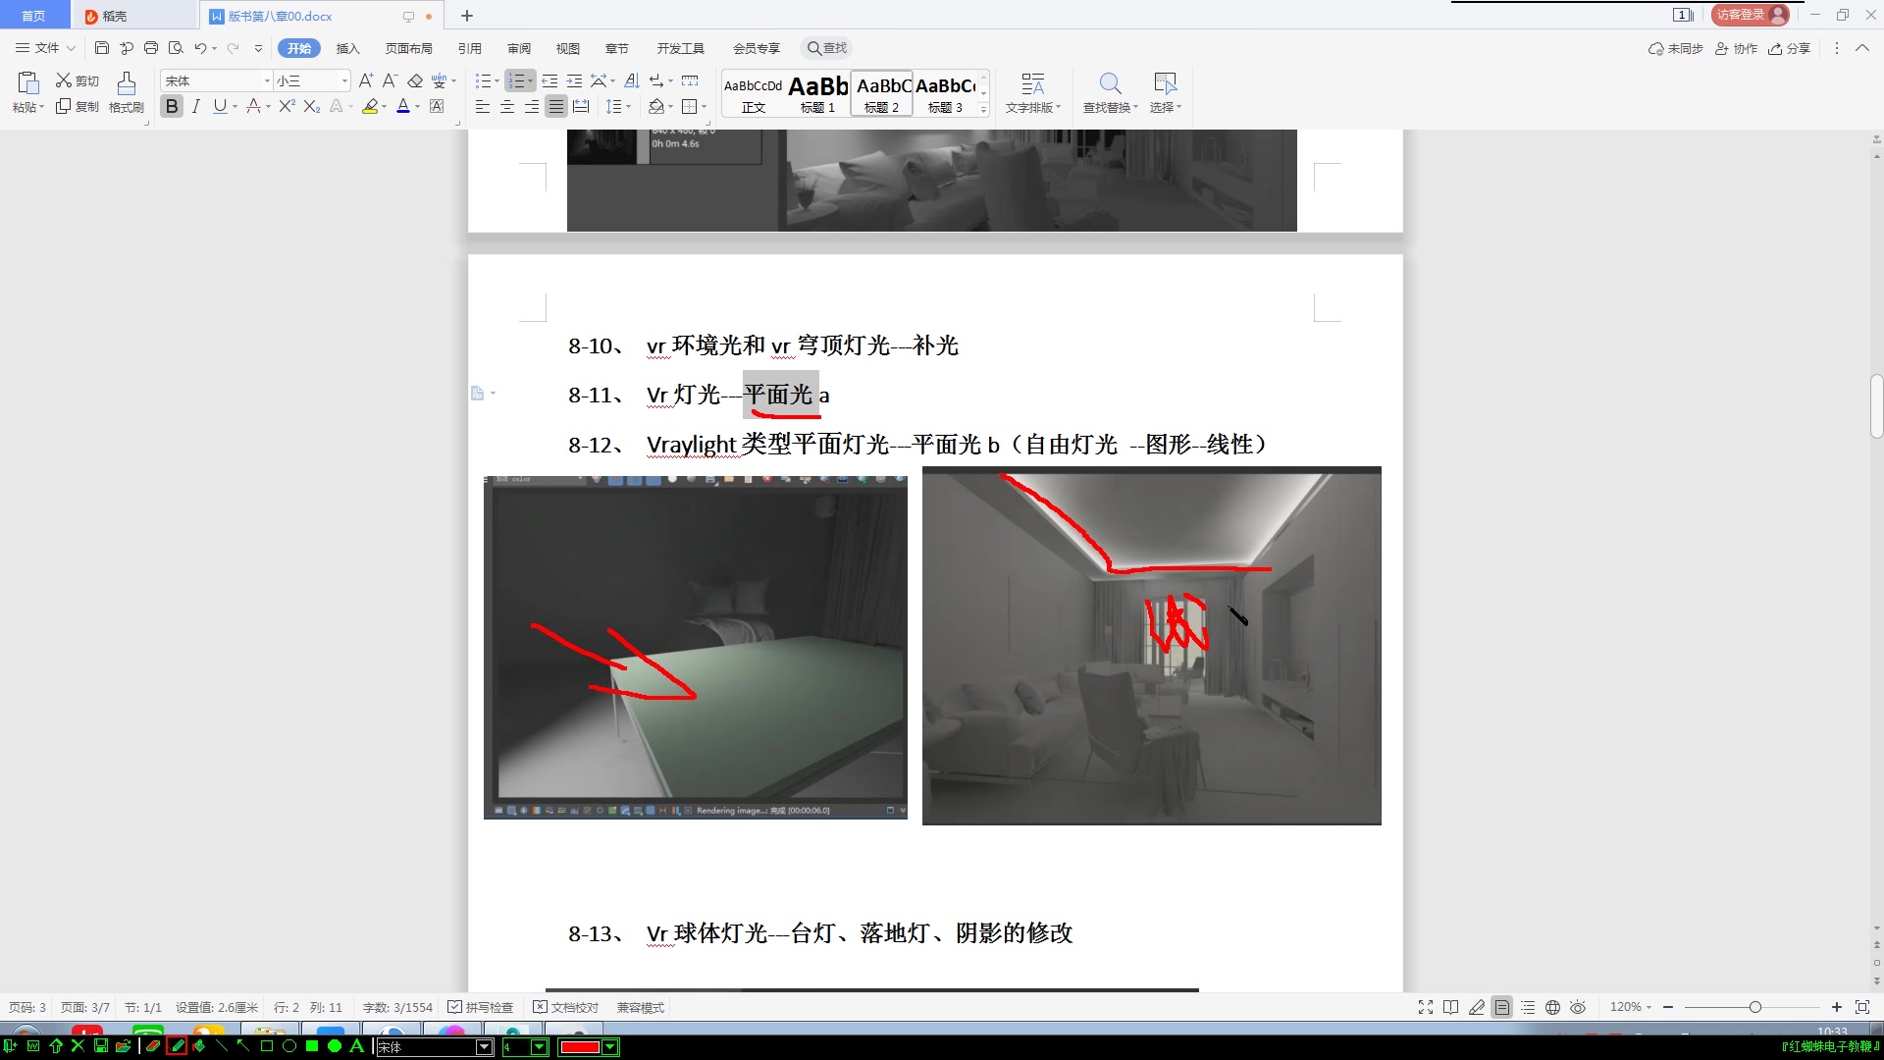The height and width of the screenshot is (1060, 1884).
Task: Click the Sort icon in paragraph group
Action: [x=632, y=80]
